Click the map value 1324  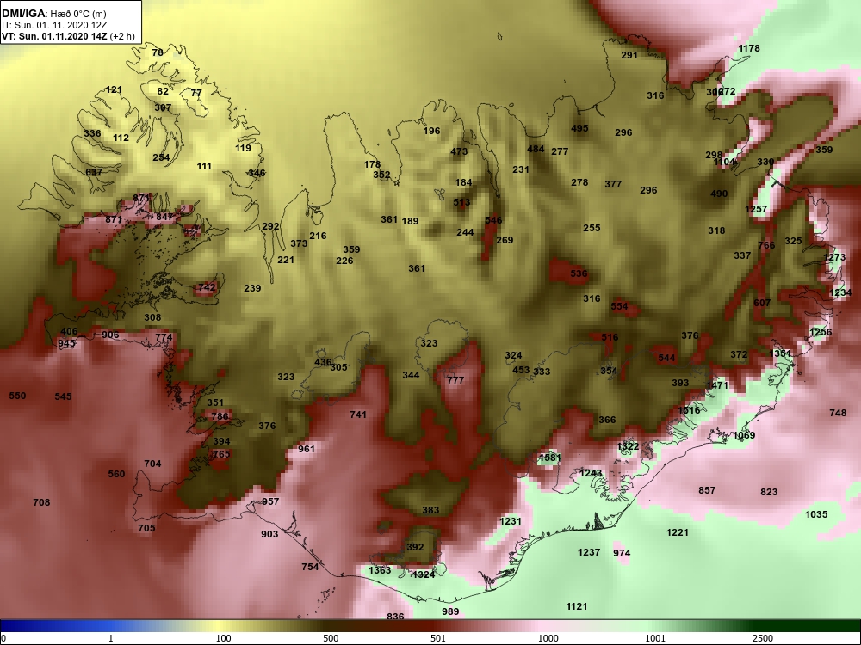click(424, 574)
